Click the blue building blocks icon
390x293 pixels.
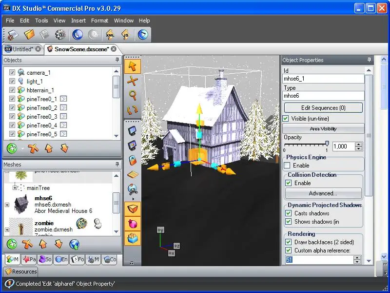pyautogui.click(x=133, y=238)
